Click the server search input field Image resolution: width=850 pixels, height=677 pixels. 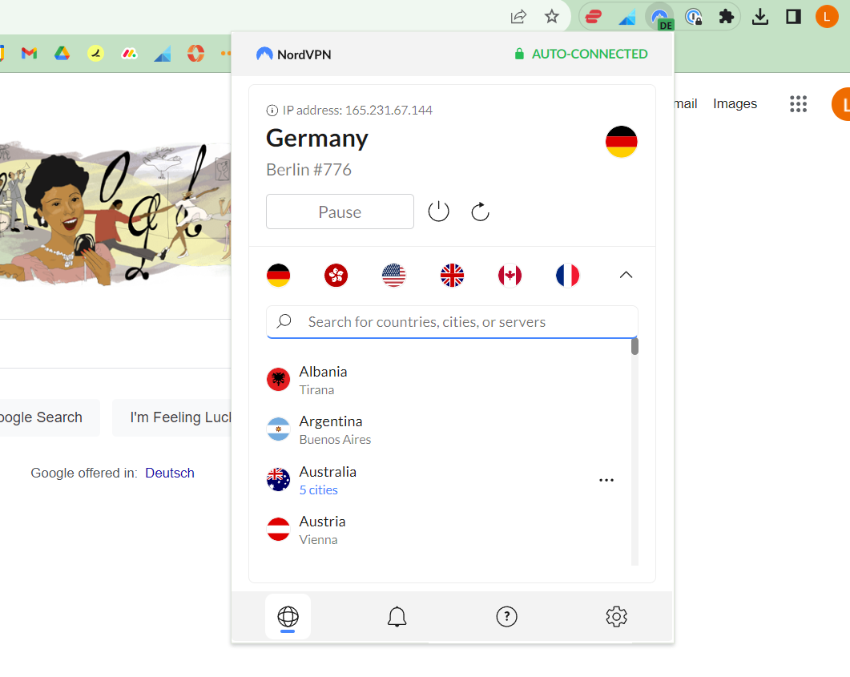click(x=451, y=321)
